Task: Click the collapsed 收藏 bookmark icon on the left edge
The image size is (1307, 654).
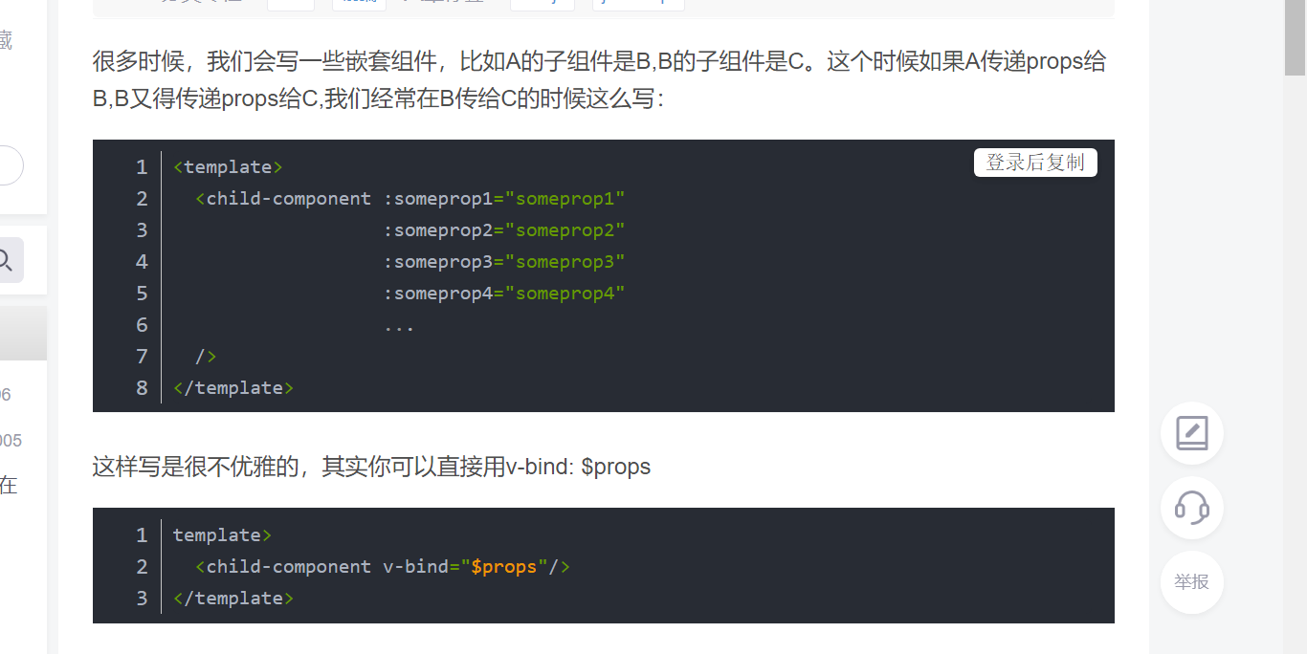Action: pos(6,42)
